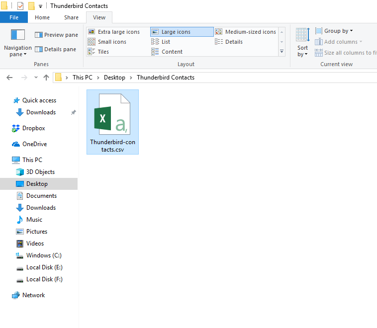Click New folder icon in title bar
The height and width of the screenshot is (328, 377).
[x=31, y=6]
